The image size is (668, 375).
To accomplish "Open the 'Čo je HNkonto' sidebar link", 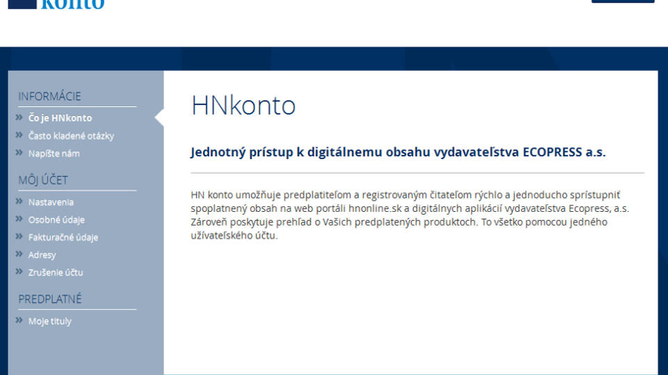I will (60, 118).
